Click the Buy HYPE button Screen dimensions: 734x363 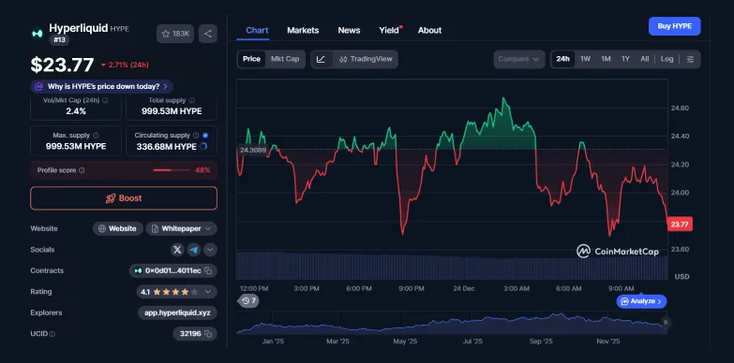point(675,26)
